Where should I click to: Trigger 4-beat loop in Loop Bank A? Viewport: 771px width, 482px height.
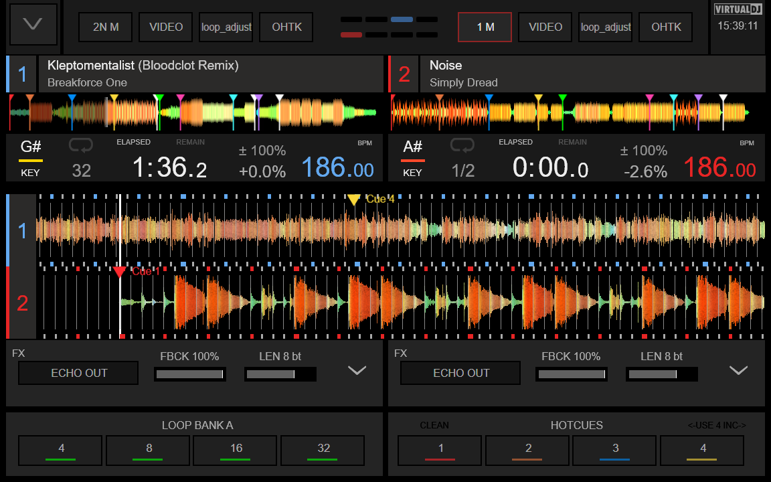tap(60, 450)
